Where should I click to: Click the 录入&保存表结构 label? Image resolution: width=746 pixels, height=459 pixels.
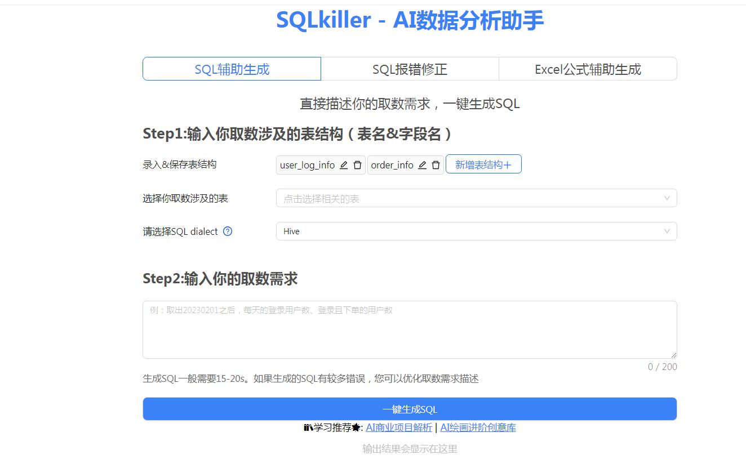point(180,164)
